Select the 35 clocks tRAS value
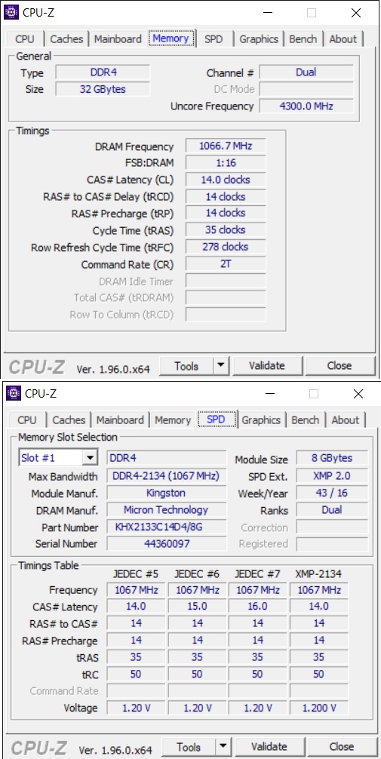The width and height of the screenshot is (381, 759). point(226,230)
